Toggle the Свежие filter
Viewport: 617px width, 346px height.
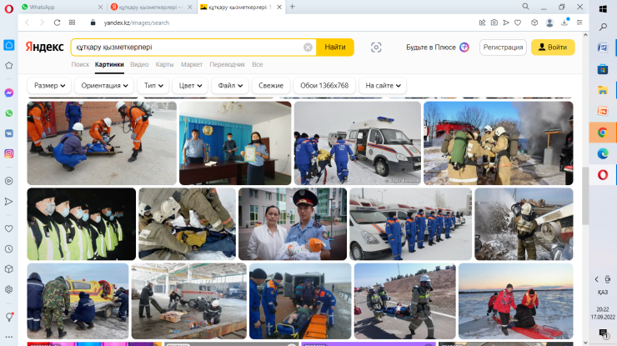coord(271,85)
